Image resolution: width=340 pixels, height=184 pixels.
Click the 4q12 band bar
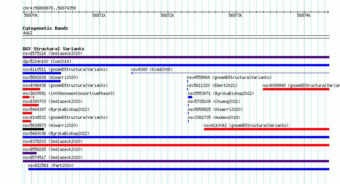click(176, 37)
